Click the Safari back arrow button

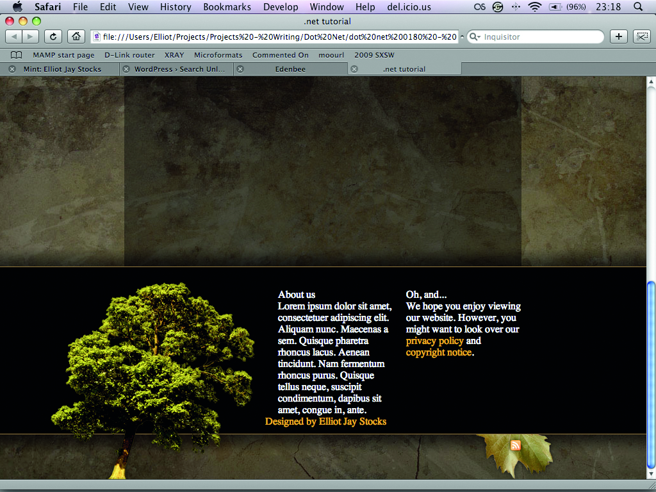pyautogui.click(x=14, y=37)
